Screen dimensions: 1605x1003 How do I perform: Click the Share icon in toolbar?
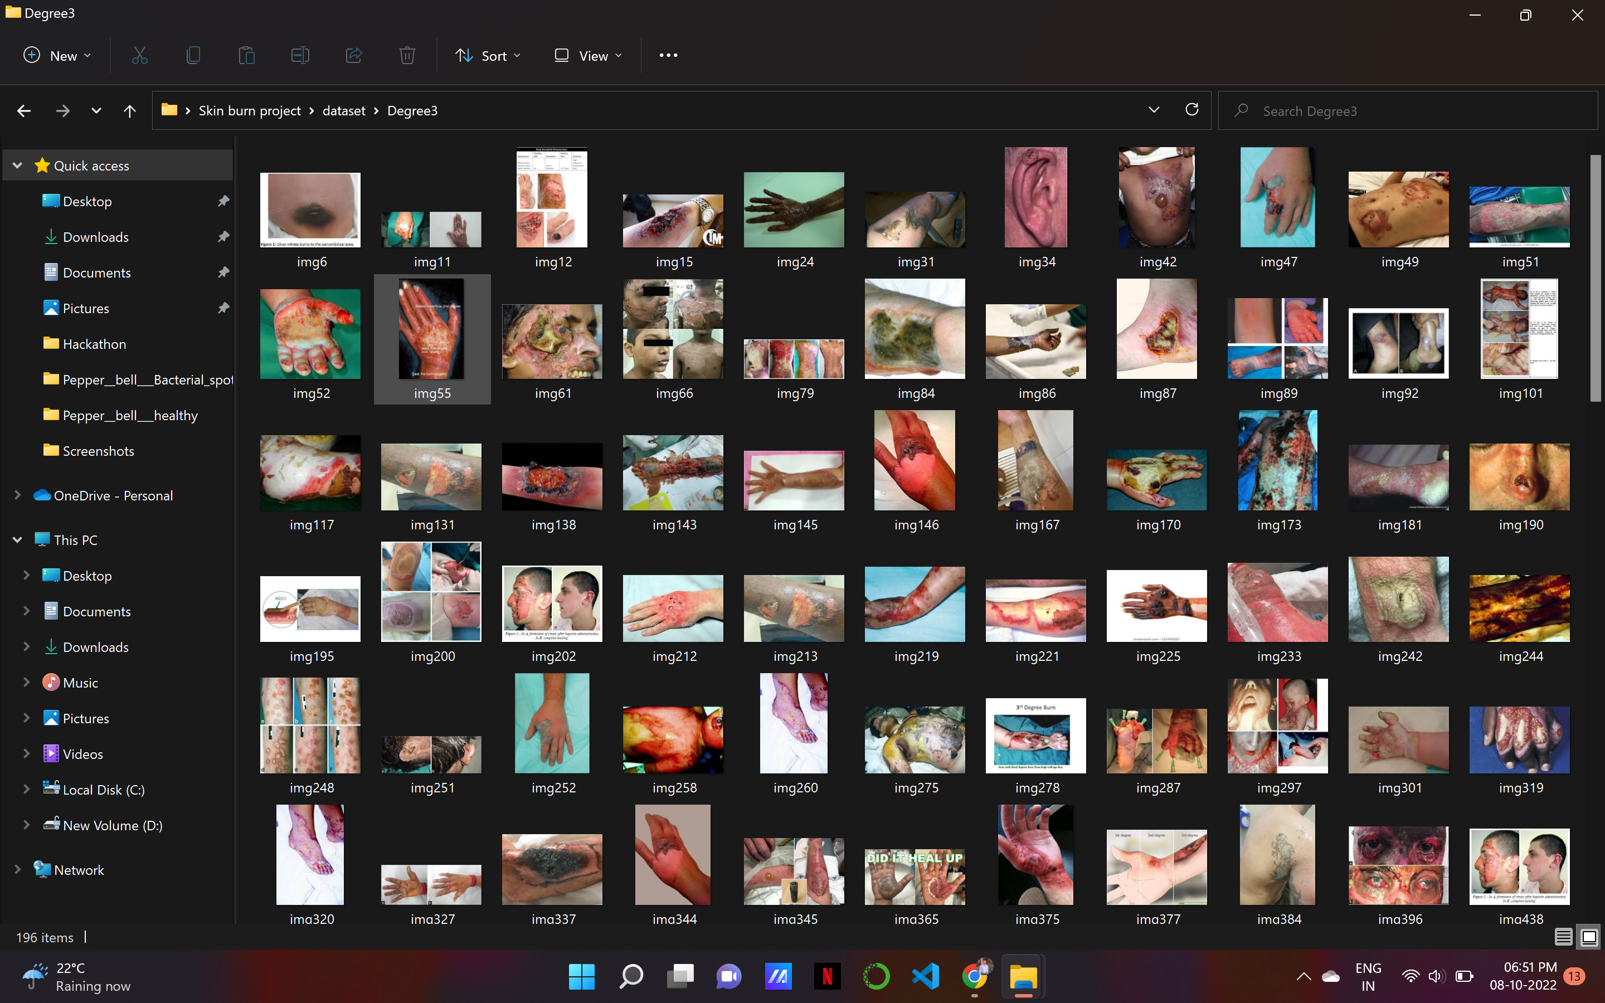coord(353,56)
